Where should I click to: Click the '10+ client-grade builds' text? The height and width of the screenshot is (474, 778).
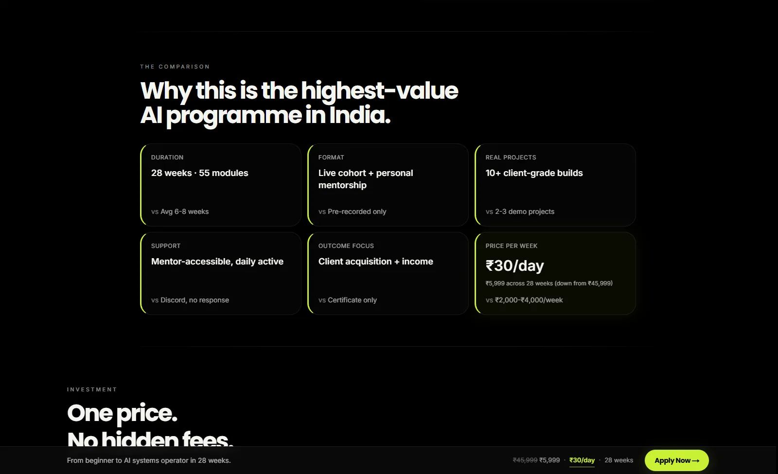(534, 173)
